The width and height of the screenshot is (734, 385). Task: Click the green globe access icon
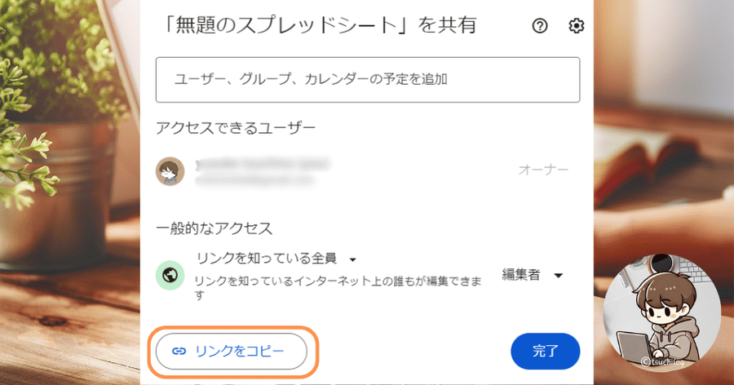coord(170,275)
